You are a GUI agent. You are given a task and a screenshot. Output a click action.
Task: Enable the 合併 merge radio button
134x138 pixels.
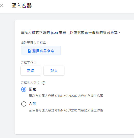(24, 104)
